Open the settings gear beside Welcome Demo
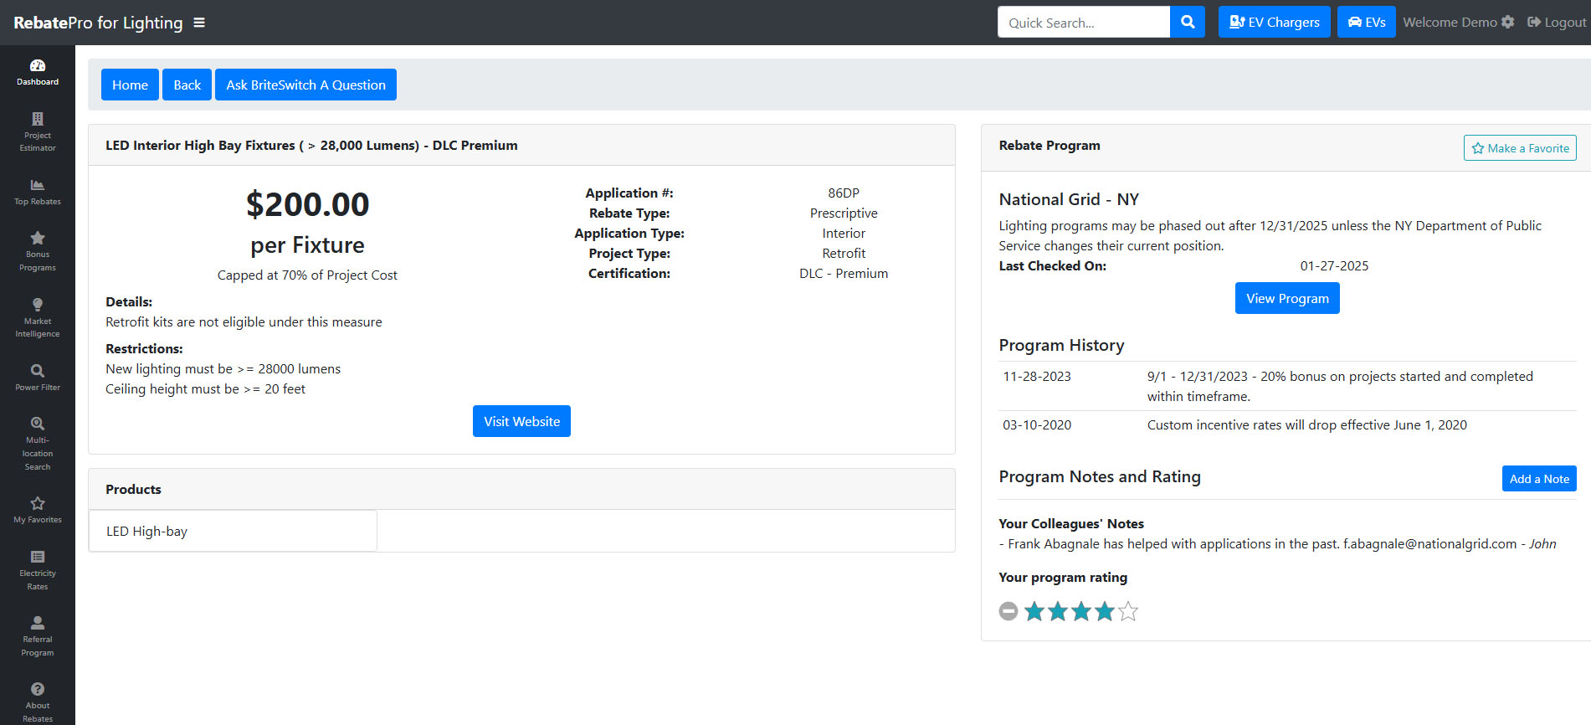1591x725 pixels. (x=1507, y=22)
